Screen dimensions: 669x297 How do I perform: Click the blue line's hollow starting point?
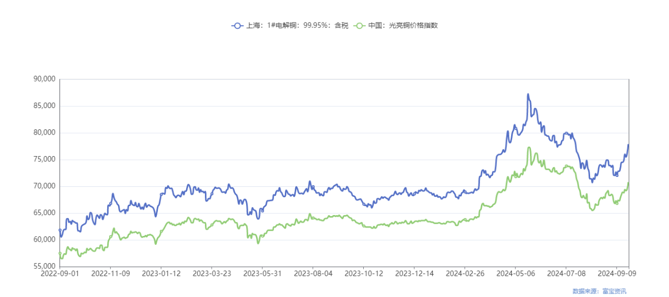tap(60, 230)
